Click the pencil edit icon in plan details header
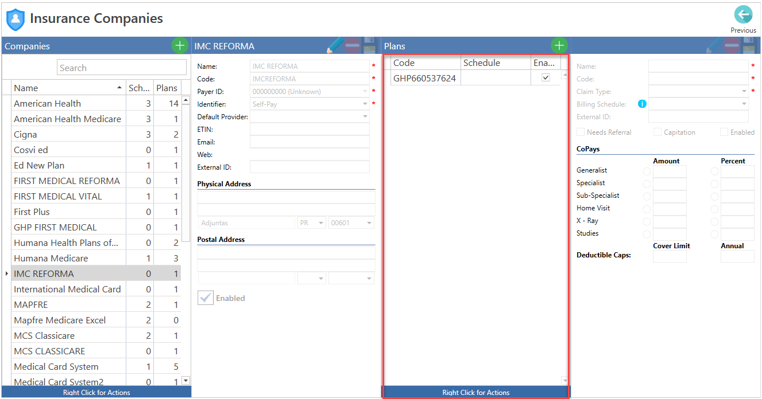762x399 pixels. pyautogui.click(x=714, y=45)
